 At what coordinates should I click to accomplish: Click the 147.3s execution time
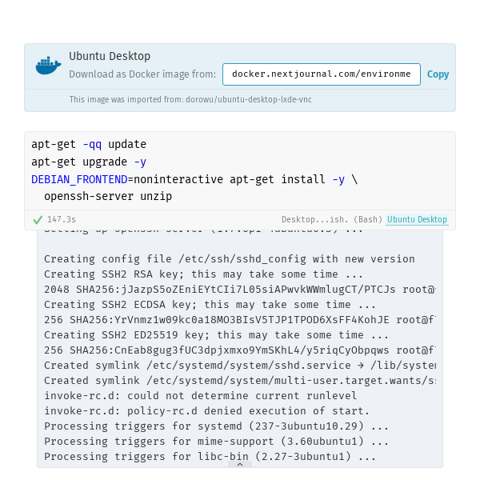pyautogui.click(x=62, y=219)
